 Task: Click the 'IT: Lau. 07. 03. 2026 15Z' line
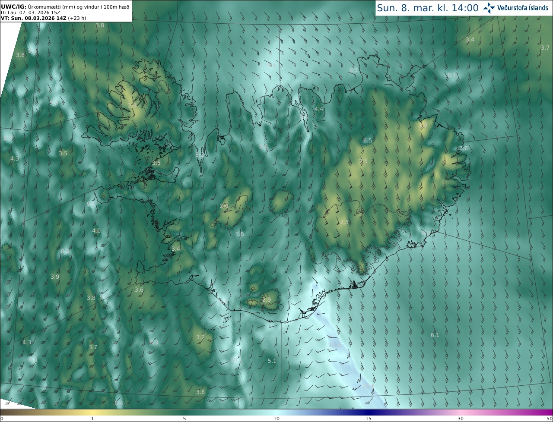coord(30,13)
